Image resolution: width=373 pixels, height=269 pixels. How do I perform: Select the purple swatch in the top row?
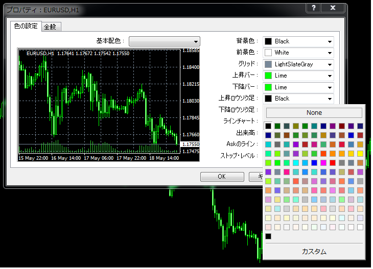(x=333, y=126)
